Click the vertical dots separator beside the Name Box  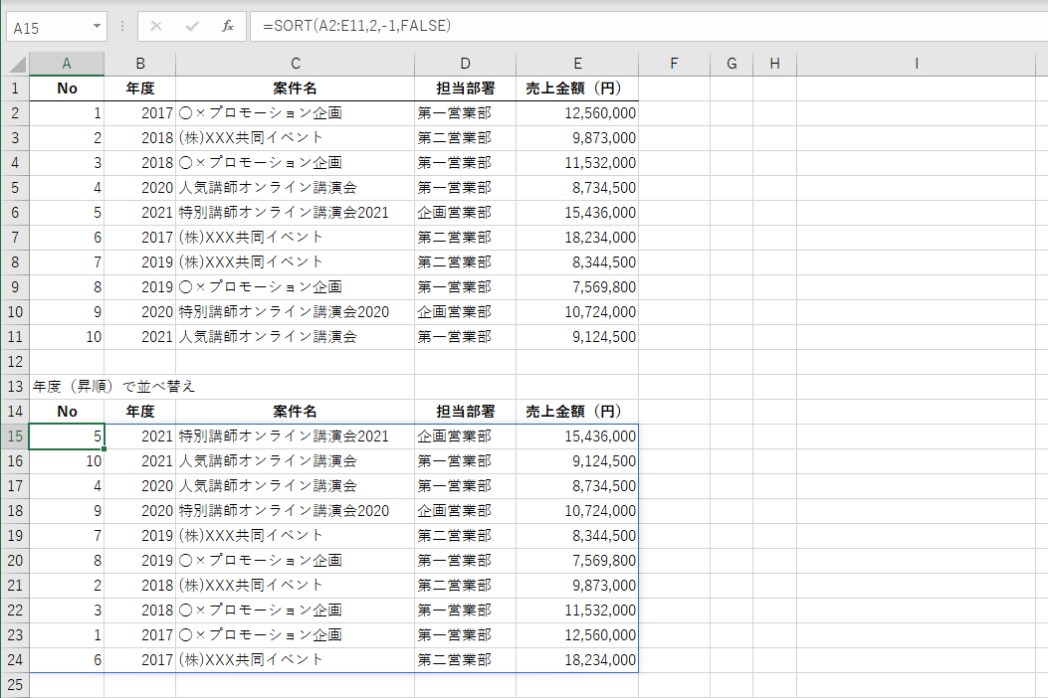[121, 27]
